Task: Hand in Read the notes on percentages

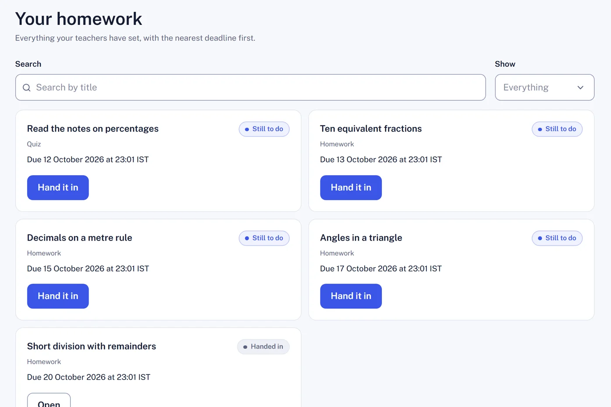Action: [x=58, y=188]
